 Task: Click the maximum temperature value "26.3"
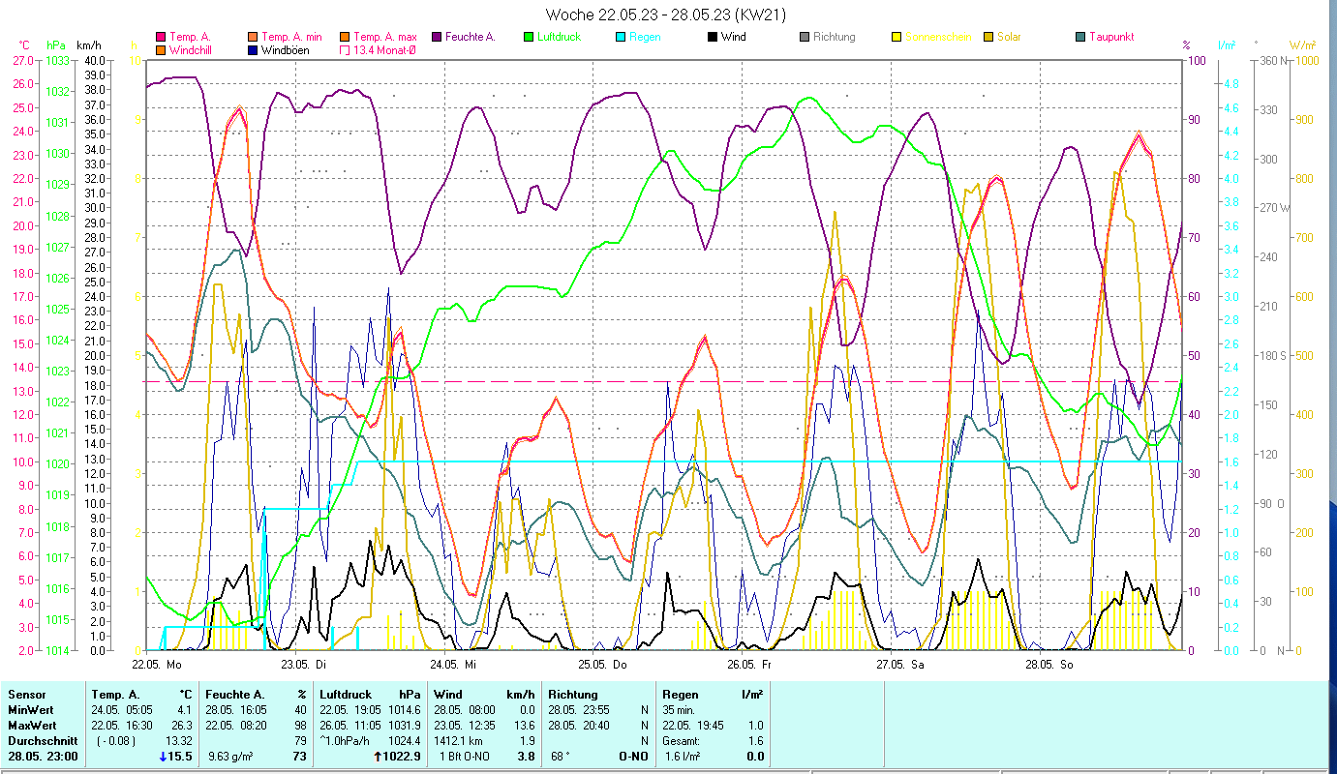[184, 726]
